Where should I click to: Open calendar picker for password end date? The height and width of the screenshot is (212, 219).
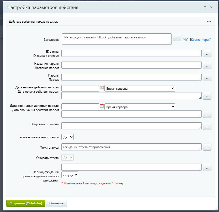pos(102,106)
